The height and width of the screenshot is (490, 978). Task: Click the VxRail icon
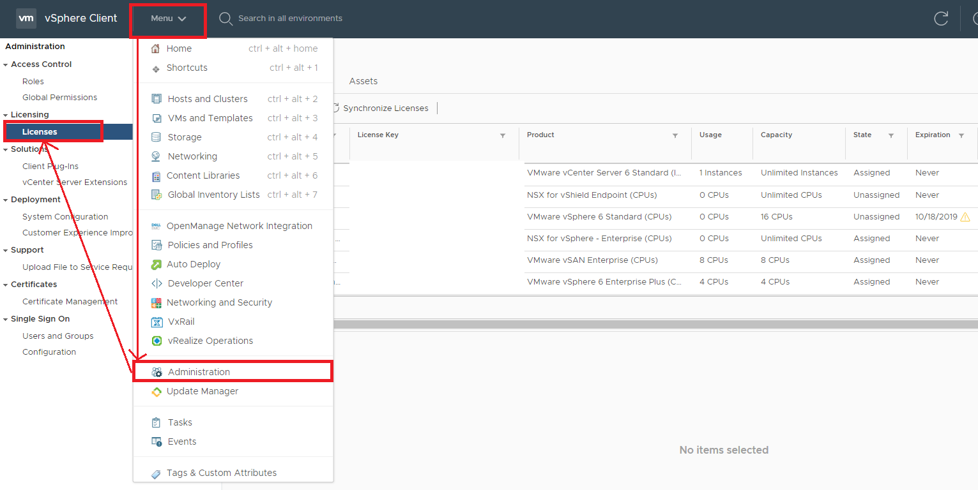point(157,322)
